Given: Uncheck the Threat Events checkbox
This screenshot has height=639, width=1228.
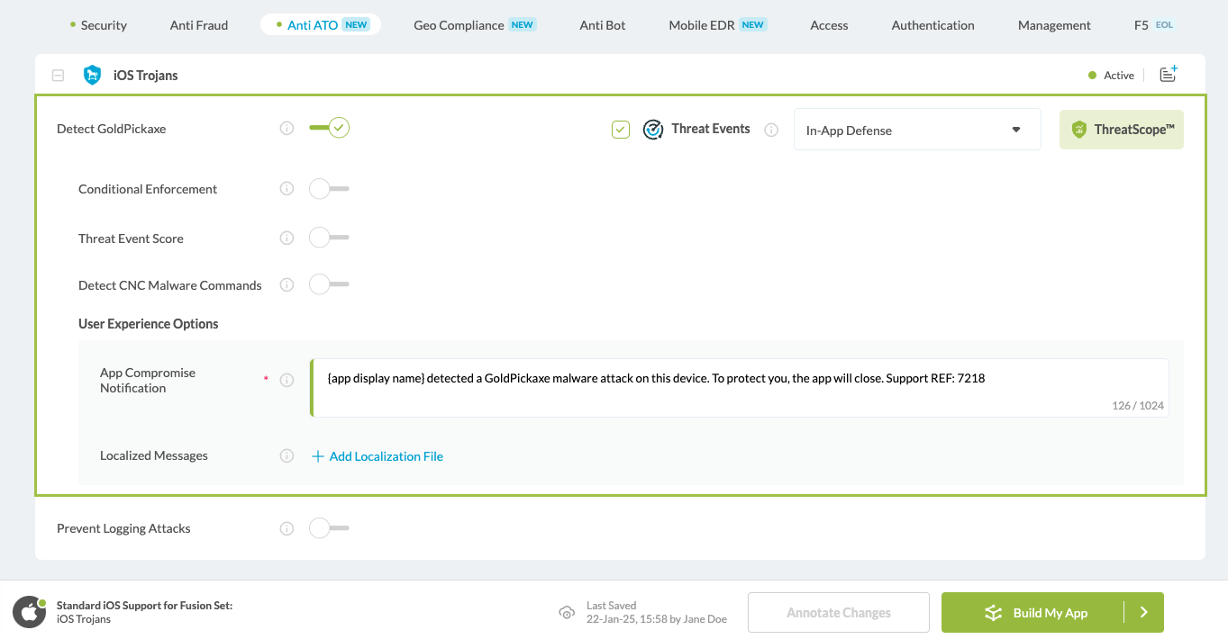Looking at the screenshot, I should (x=621, y=130).
